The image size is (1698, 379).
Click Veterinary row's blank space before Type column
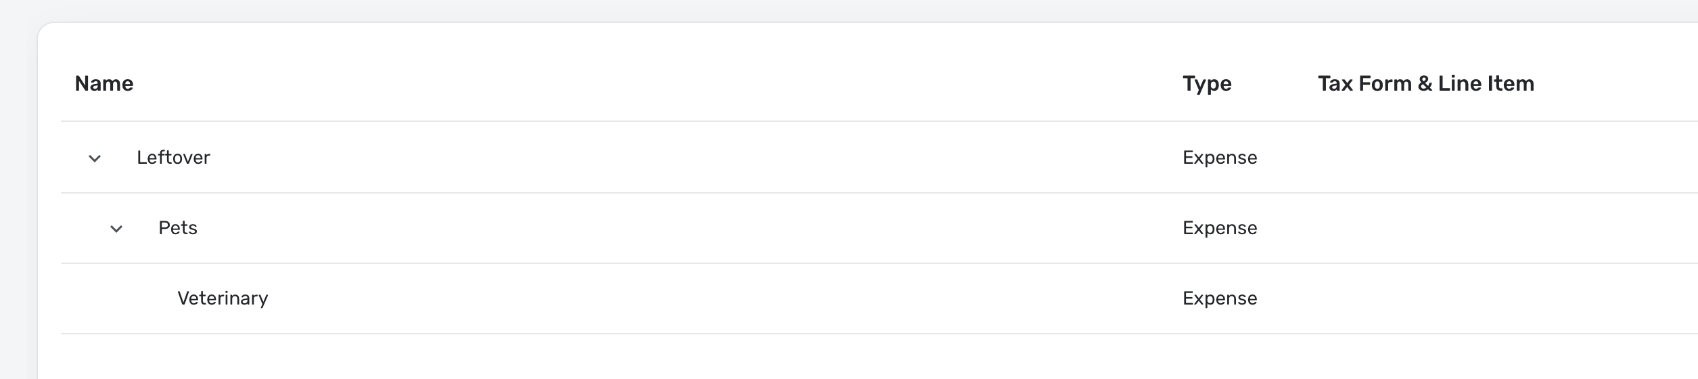click(x=676, y=298)
